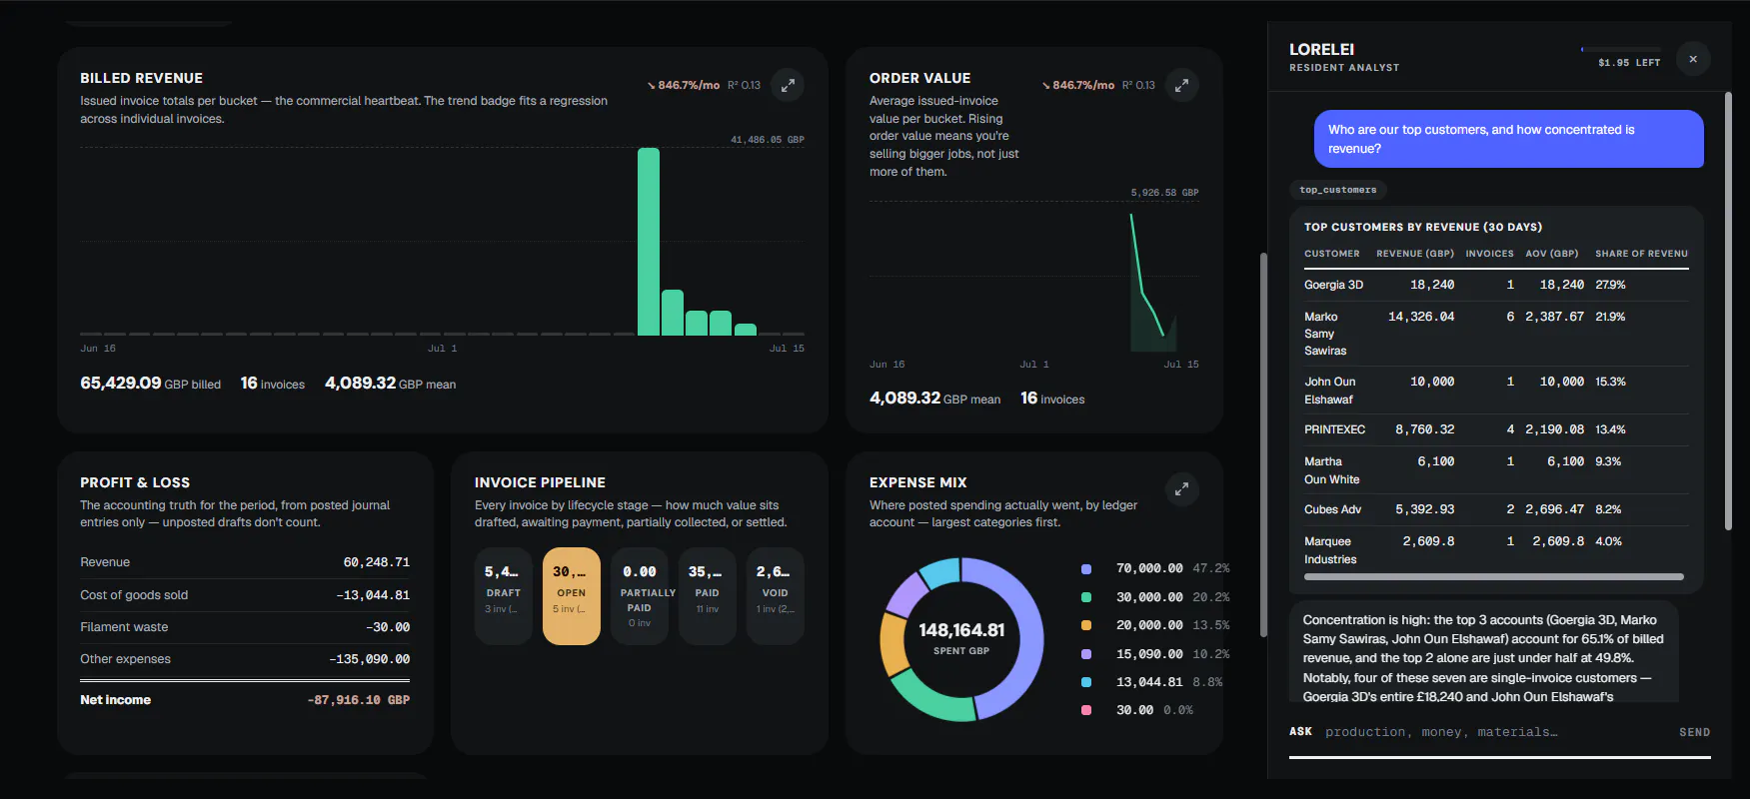The width and height of the screenshot is (1750, 799).
Task: Expand the Expense Mix card
Action: [x=1181, y=489]
